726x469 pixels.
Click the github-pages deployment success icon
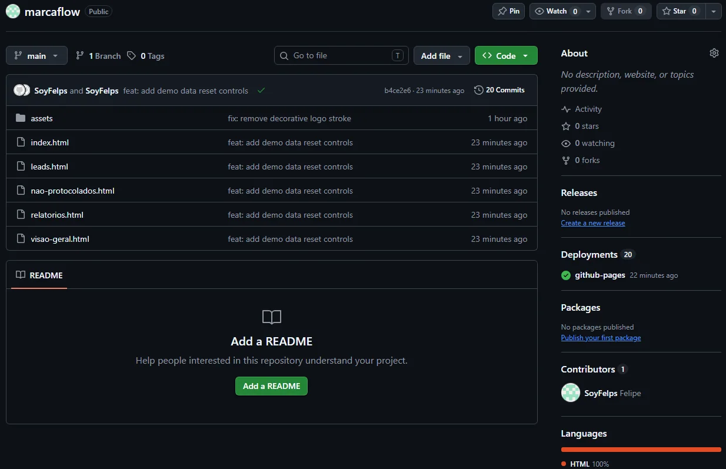(x=566, y=275)
